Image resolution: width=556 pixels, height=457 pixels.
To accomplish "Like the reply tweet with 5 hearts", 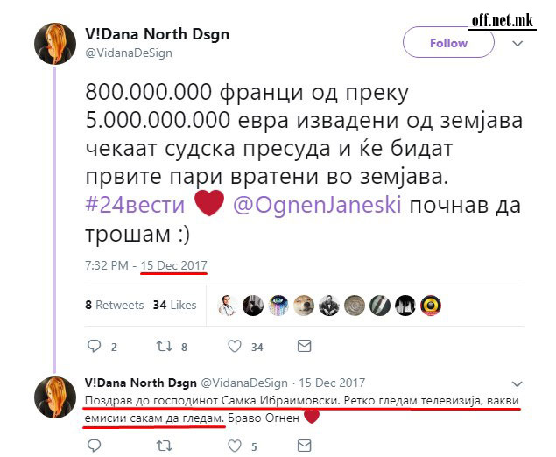I will pyautogui.click(x=235, y=446).
